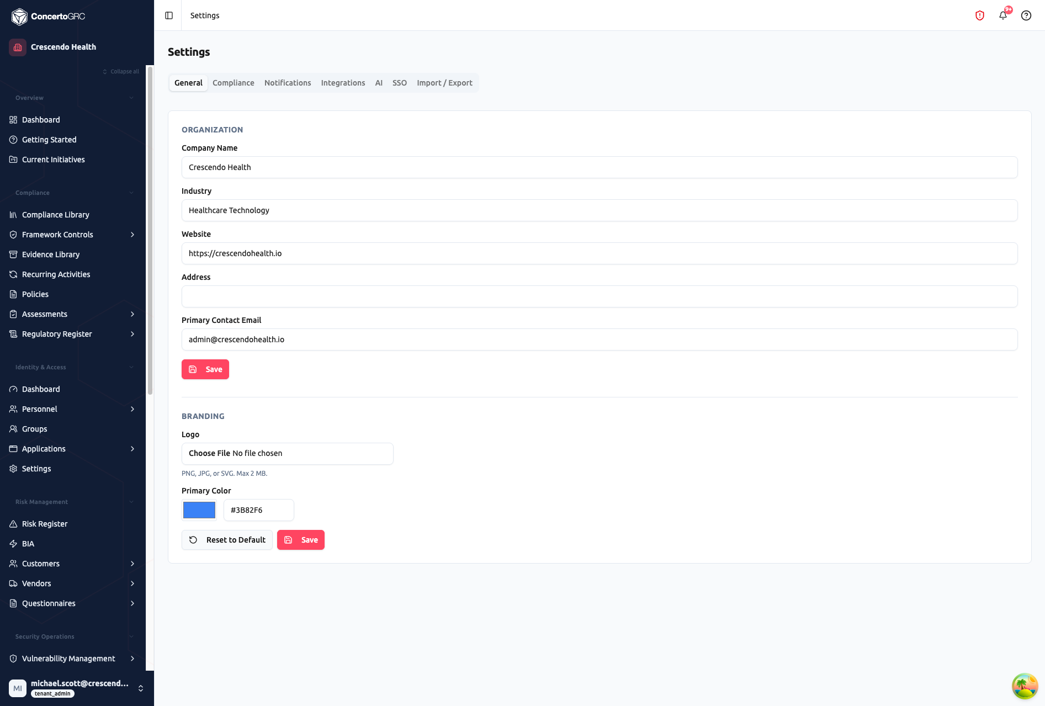
Task: Open the help question mark icon
Action: point(1026,15)
